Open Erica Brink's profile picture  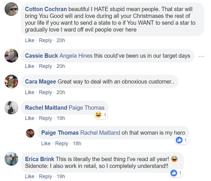(11, 159)
